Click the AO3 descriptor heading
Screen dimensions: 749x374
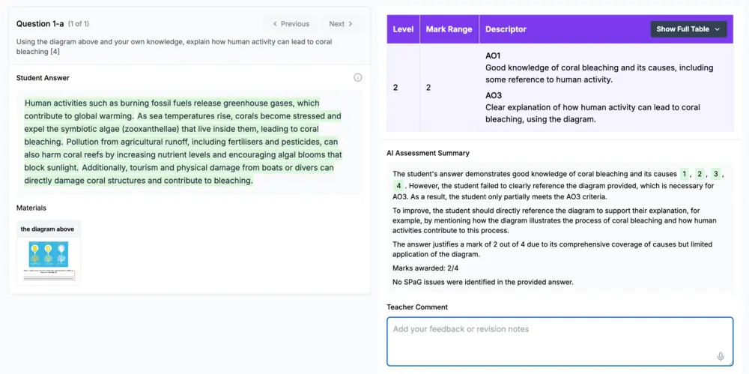coord(494,96)
